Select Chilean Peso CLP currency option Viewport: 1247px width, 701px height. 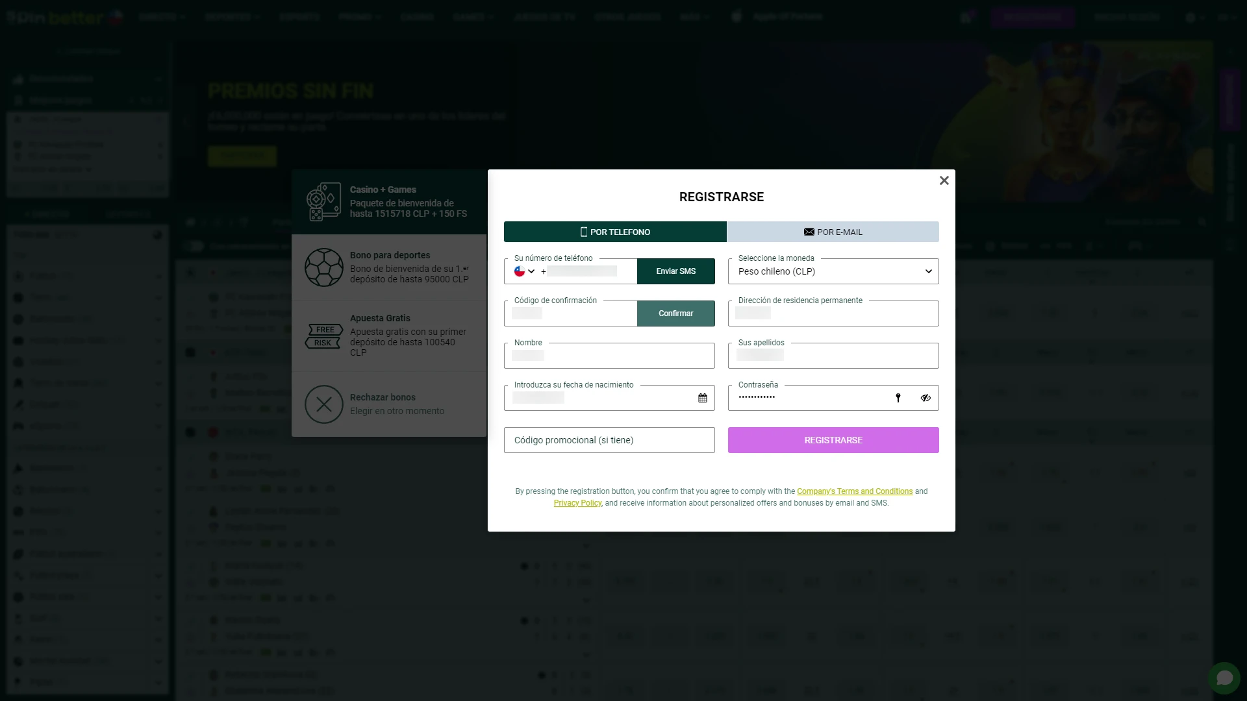coord(833,271)
